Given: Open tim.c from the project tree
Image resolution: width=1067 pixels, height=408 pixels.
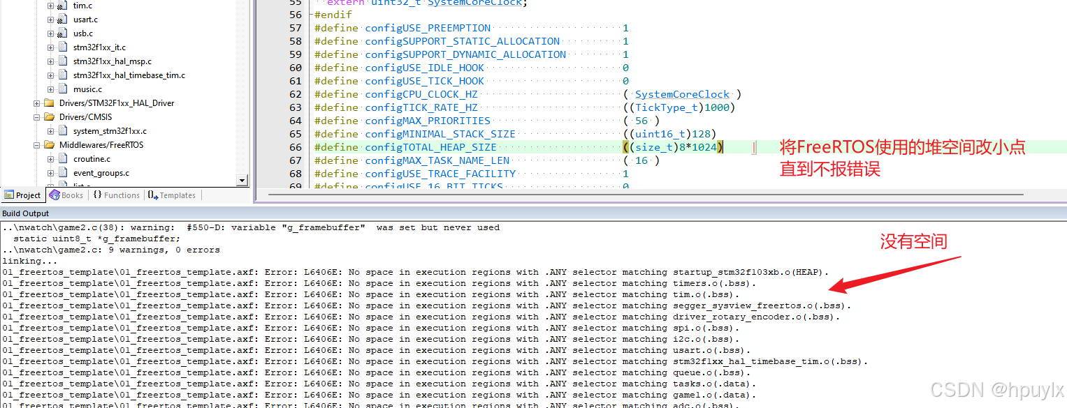Looking at the screenshot, I should pyautogui.click(x=82, y=6).
